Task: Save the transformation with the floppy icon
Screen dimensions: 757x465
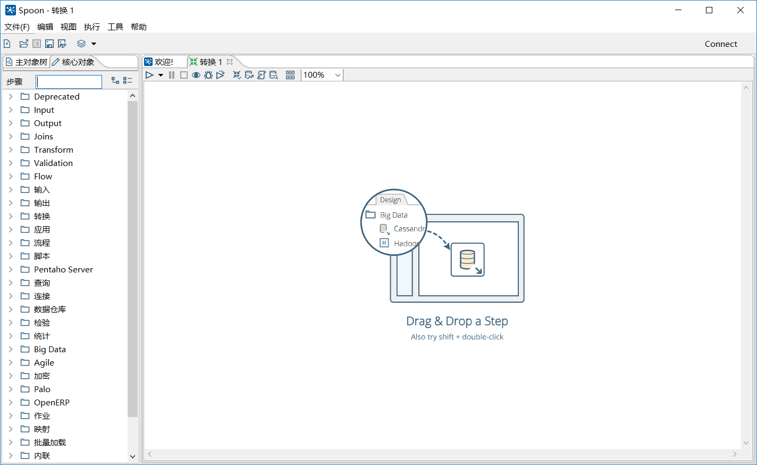Action: [49, 44]
